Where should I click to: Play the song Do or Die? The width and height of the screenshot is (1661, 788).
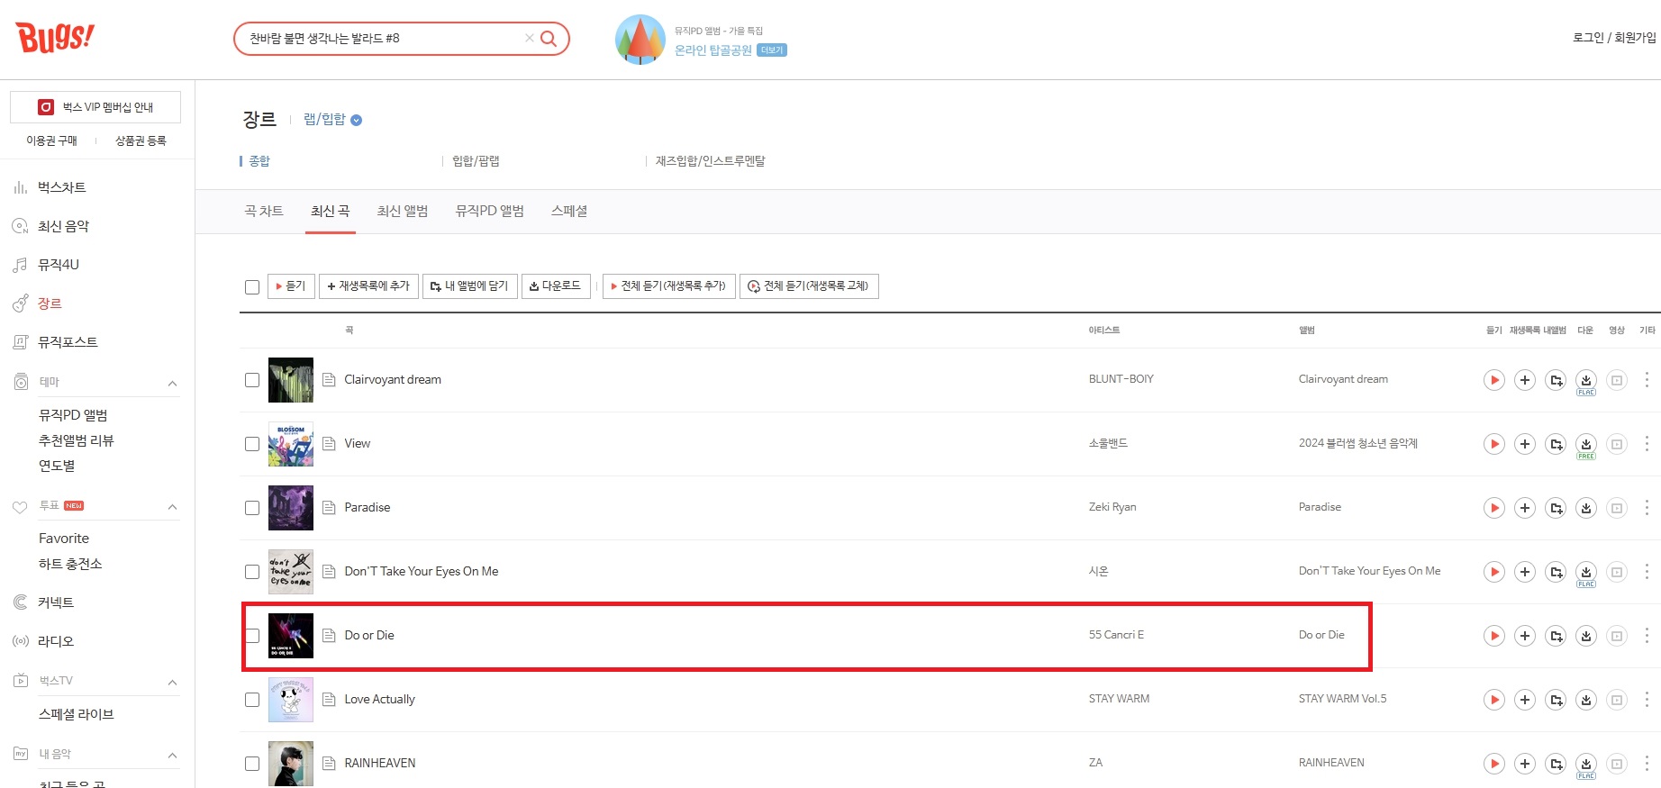coord(1493,636)
